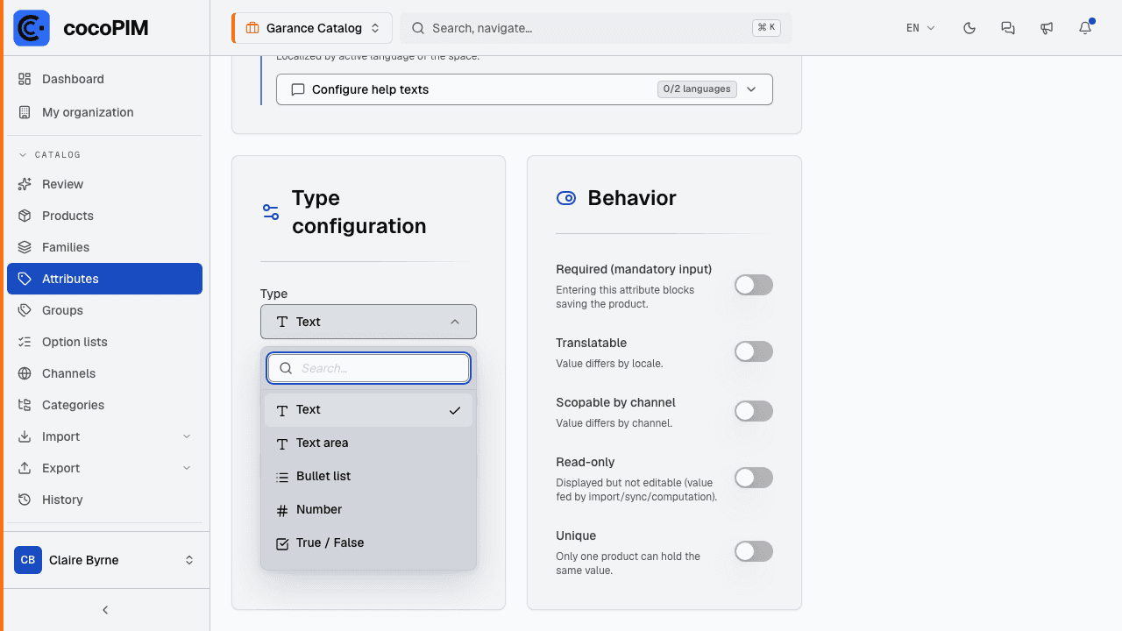1122x631 pixels.
Task: Open Garance Catalog space switcher
Action: click(x=312, y=28)
